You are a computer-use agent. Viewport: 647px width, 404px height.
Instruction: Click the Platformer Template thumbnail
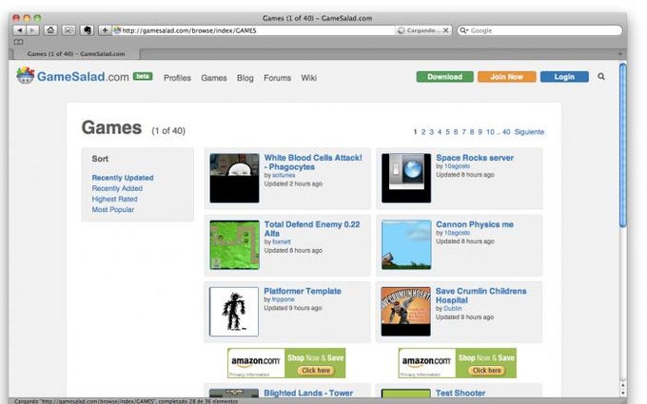click(x=234, y=312)
